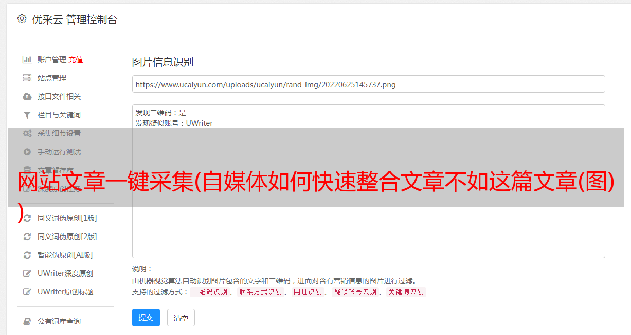Click the 联系方式识别 tag
Screen dimensions: 631x335
260,292
